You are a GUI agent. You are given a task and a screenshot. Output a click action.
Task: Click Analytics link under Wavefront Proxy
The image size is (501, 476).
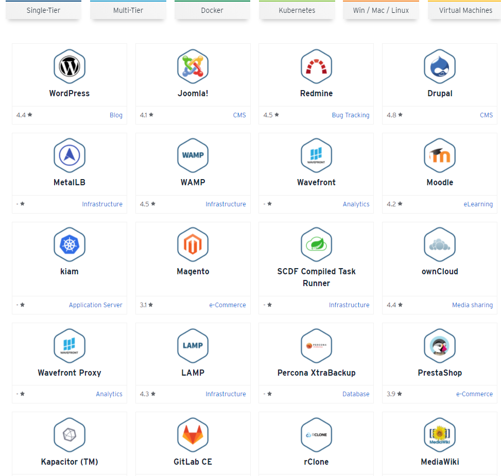pyautogui.click(x=109, y=394)
